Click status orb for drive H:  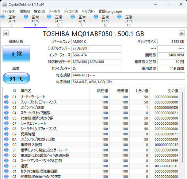[x=119, y=17]
